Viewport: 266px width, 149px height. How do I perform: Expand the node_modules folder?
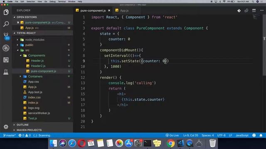(x=17, y=40)
